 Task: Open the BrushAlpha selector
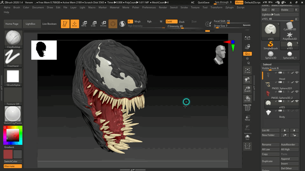pos(13,77)
